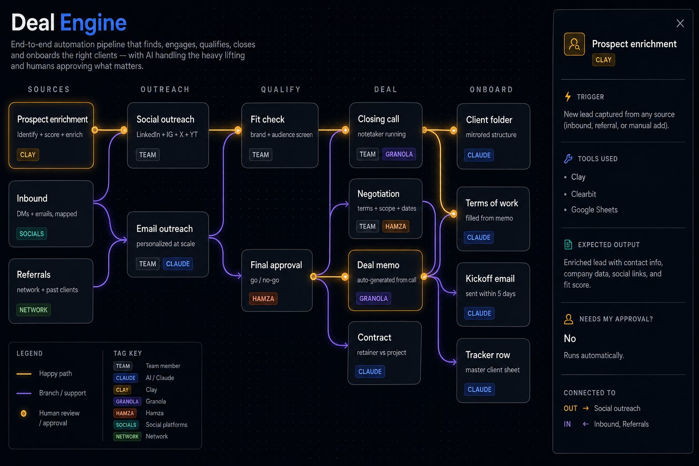
Task: Select the Referrals source node
Action: [x=51, y=291]
